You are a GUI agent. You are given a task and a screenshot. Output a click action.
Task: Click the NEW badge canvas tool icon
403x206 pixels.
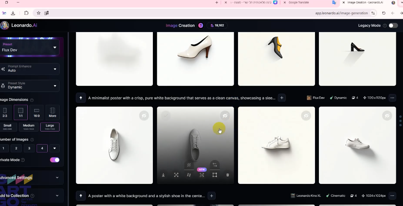point(202,175)
